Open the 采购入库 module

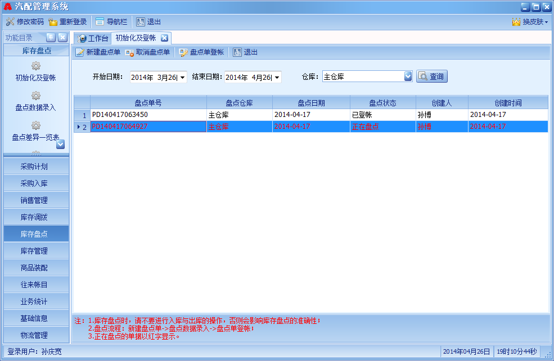pos(34,183)
